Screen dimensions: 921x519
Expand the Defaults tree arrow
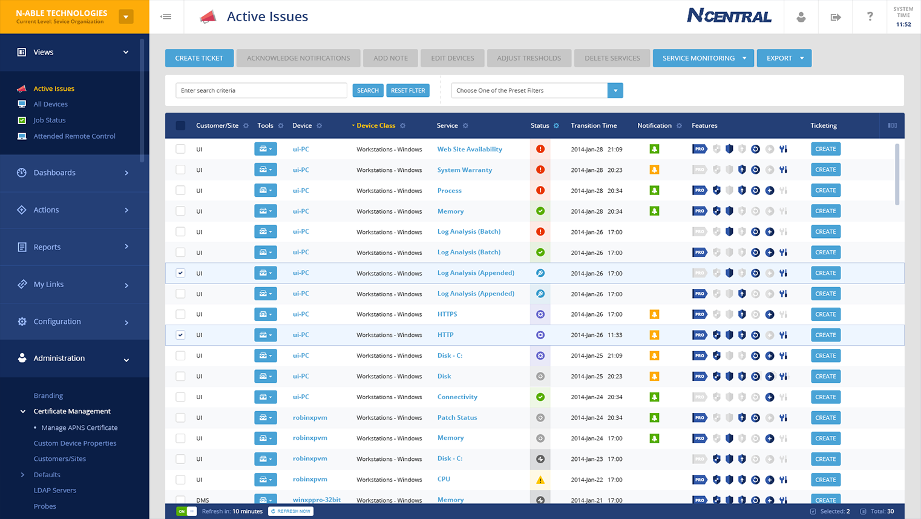[x=23, y=475]
